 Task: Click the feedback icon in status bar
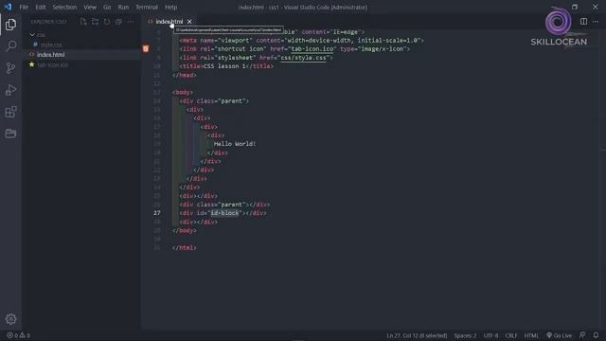tap(582, 335)
